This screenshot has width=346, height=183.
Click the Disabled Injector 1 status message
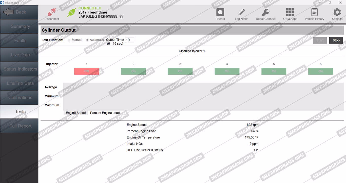coord(192,51)
